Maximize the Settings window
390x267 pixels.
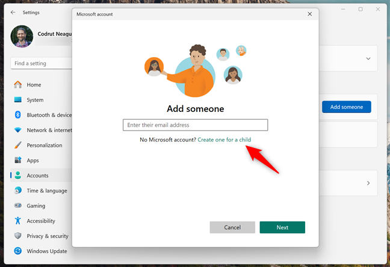pyautogui.click(x=361, y=9)
